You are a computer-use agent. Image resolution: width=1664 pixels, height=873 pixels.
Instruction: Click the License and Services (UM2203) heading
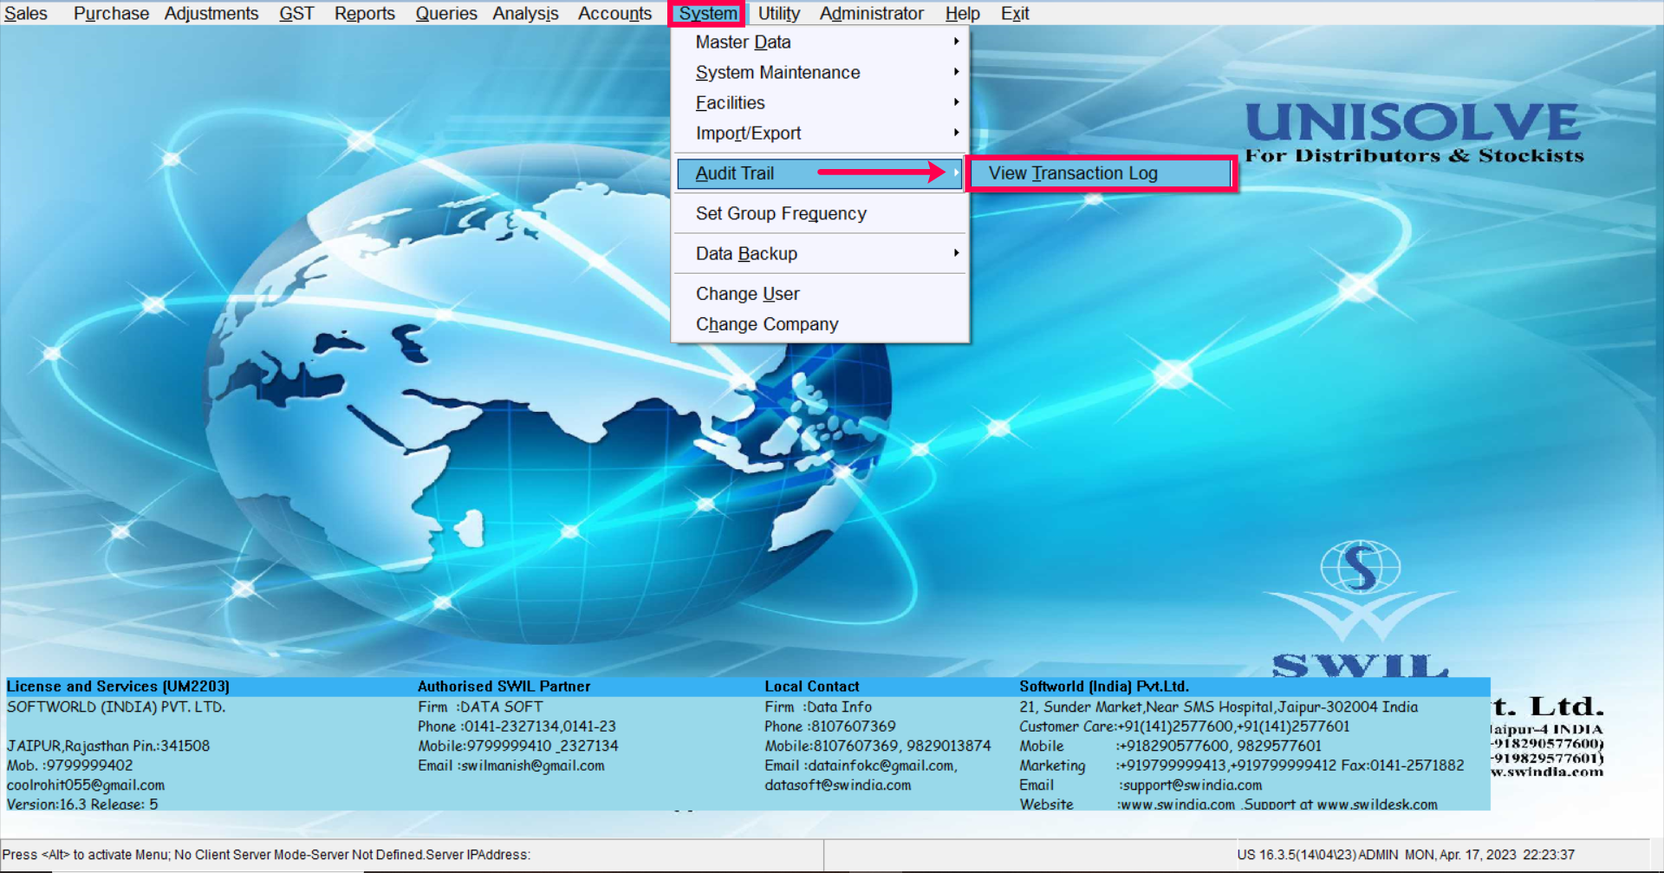click(x=118, y=686)
